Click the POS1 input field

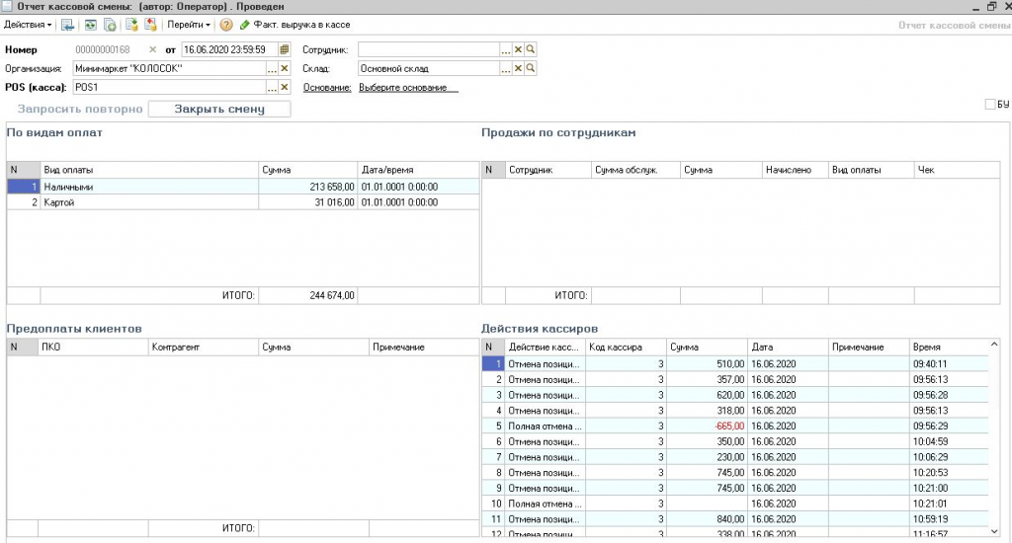tap(169, 87)
